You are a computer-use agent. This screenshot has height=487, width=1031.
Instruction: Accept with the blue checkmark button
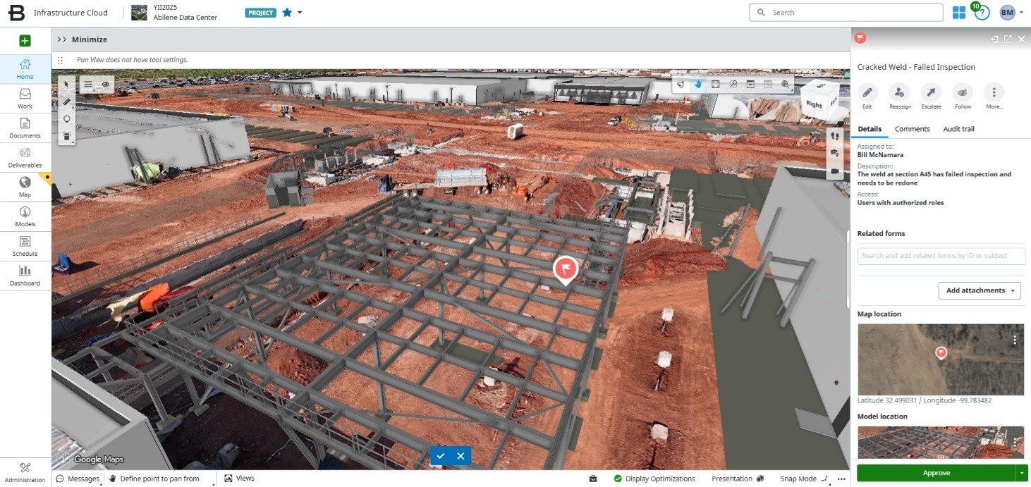tap(441, 456)
